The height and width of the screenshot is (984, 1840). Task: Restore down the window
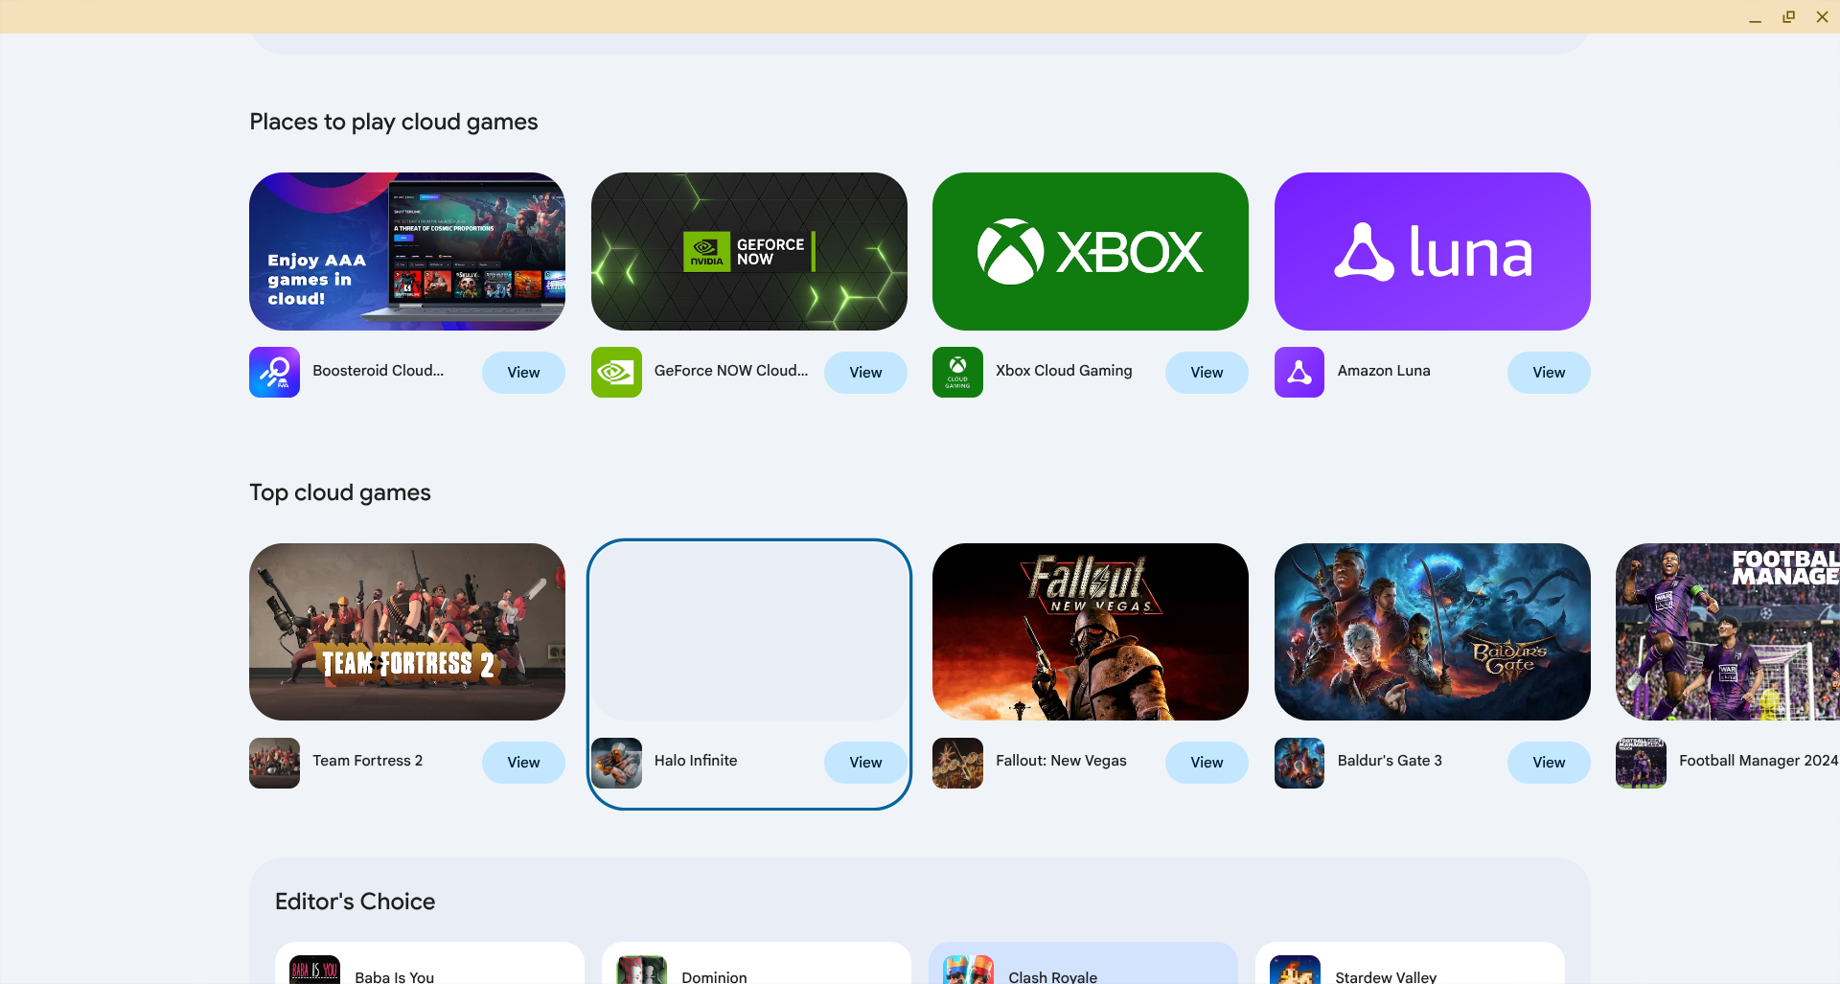[x=1788, y=17]
